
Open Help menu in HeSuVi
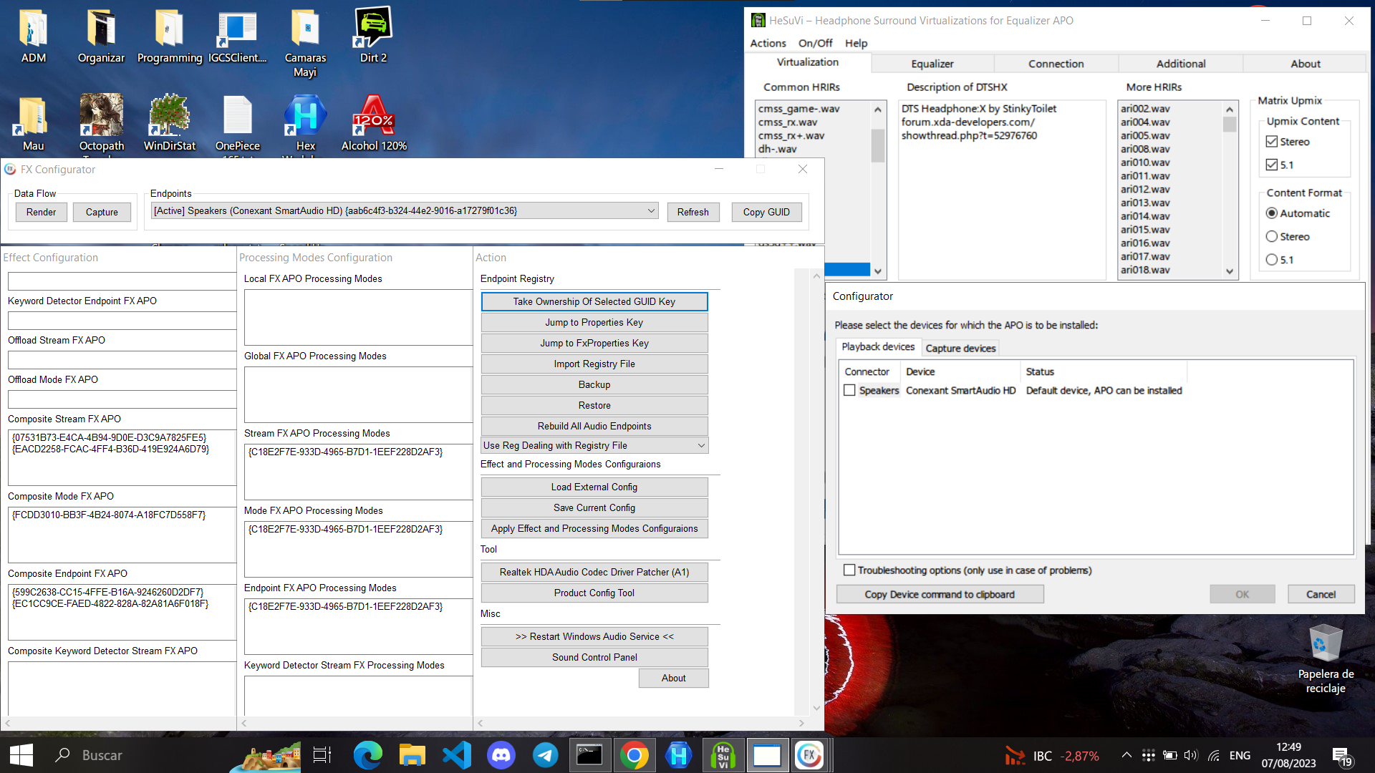coord(856,43)
